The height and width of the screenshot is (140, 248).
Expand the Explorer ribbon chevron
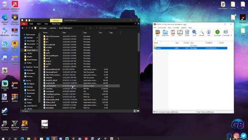click(136, 24)
